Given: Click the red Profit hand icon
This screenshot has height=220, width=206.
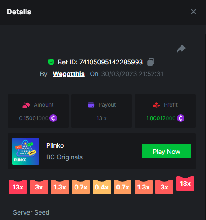Looking at the screenshot, I should pos(156,105).
